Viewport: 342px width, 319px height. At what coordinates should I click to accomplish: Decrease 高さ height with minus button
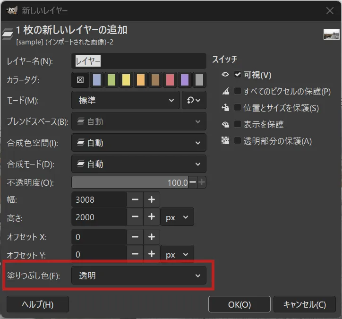[x=135, y=217]
